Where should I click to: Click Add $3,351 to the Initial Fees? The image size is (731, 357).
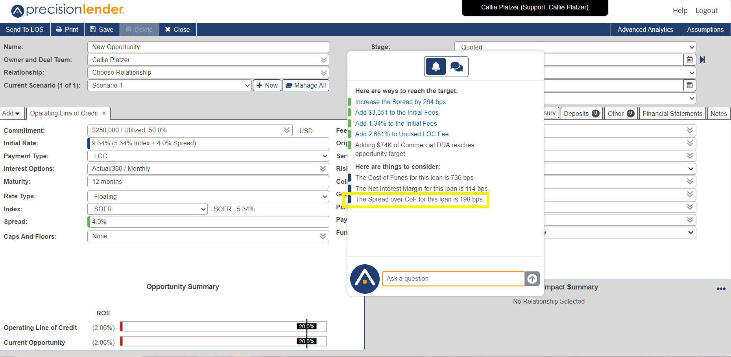(x=397, y=112)
